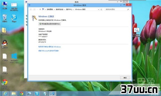
Task: Select the 操作中心 breadcrumb
Action: coord(69,9)
